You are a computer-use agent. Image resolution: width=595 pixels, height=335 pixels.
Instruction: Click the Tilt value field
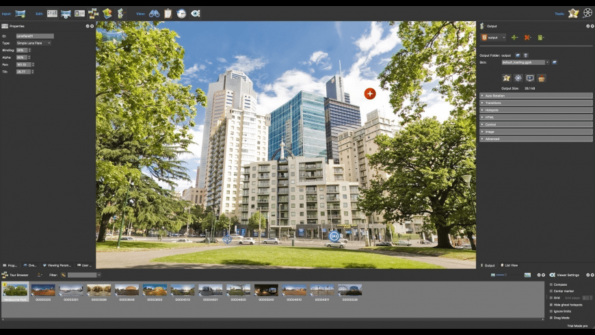coord(23,72)
